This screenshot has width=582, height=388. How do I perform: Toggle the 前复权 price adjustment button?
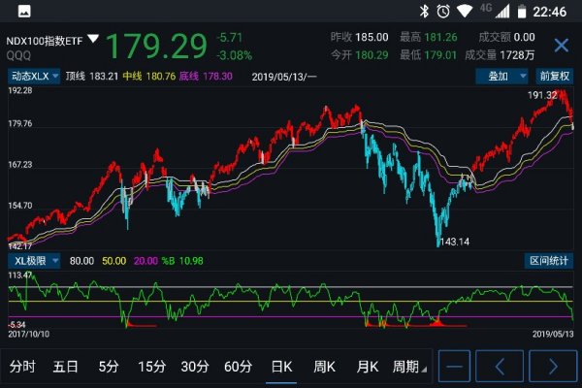click(554, 75)
